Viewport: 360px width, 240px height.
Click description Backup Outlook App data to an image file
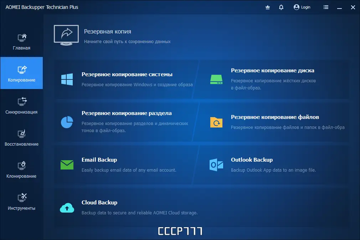pyautogui.click(x=273, y=170)
